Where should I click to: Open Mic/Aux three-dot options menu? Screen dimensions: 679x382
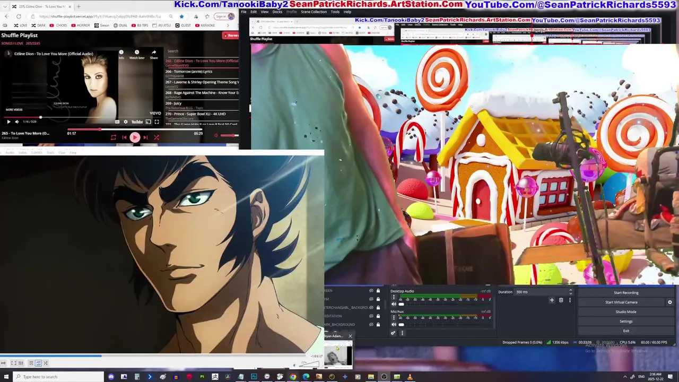pyautogui.click(x=394, y=318)
